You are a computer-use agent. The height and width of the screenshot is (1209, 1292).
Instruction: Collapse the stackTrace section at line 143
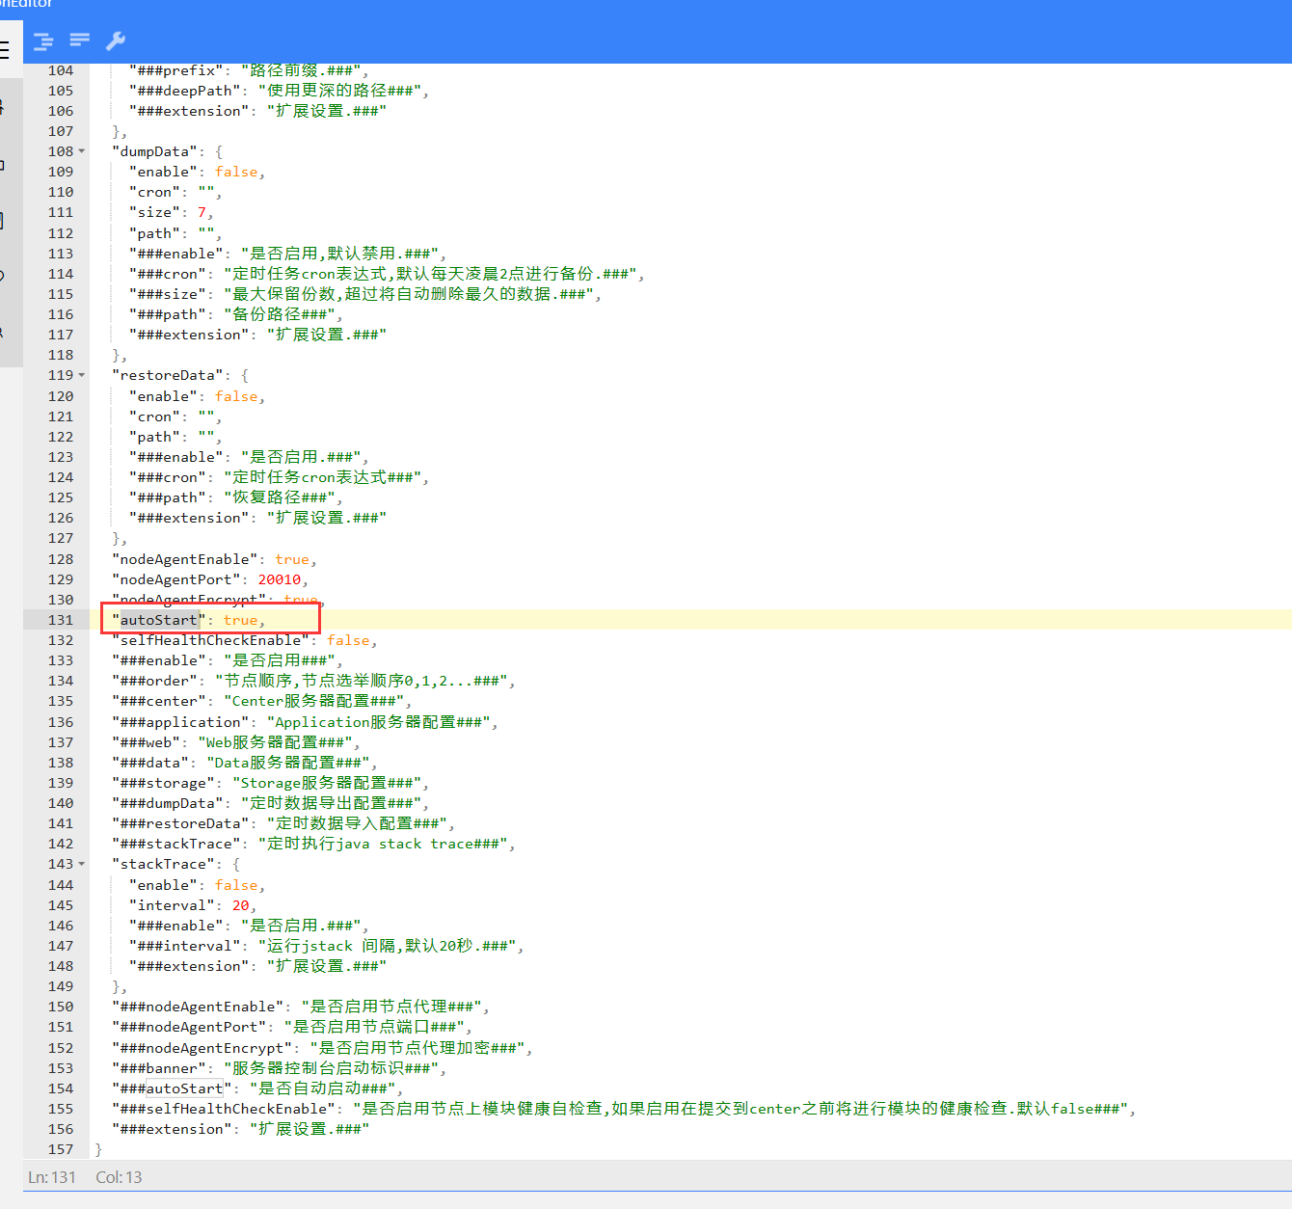[82, 864]
